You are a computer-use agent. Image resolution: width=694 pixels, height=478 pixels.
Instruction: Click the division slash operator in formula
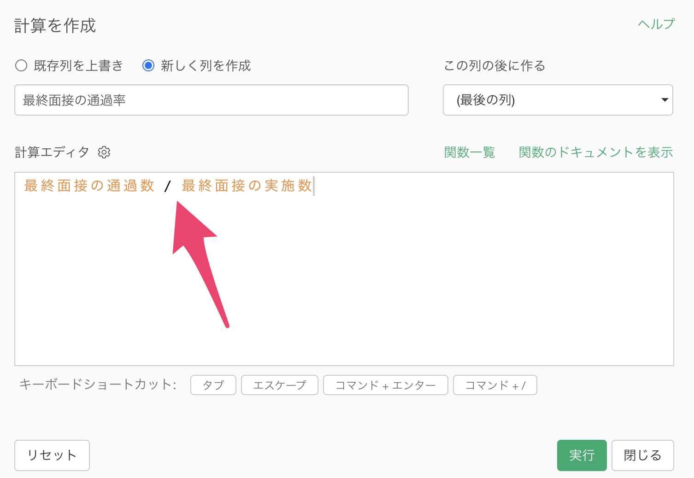pyautogui.click(x=168, y=186)
